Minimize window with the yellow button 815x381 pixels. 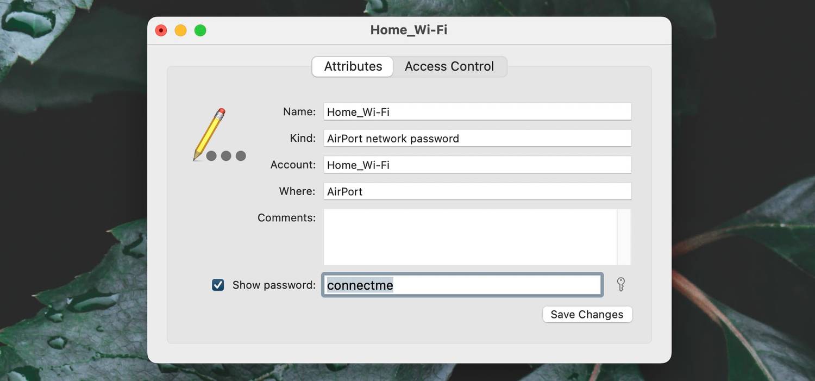pos(181,30)
